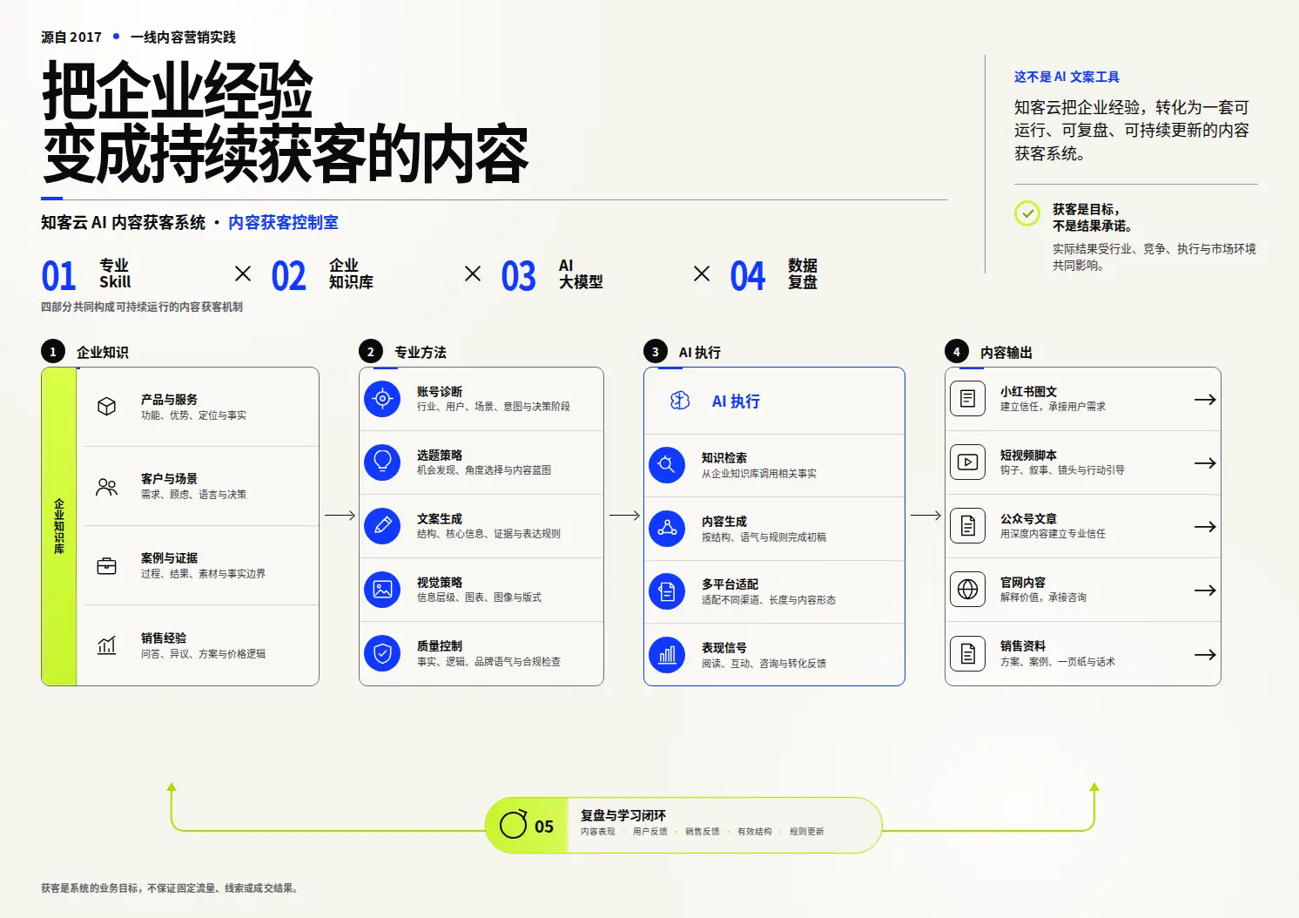This screenshot has height=918, width=1299.
Task: Open 公众号文章 via its arrow
Action: tap(1205, 527)
